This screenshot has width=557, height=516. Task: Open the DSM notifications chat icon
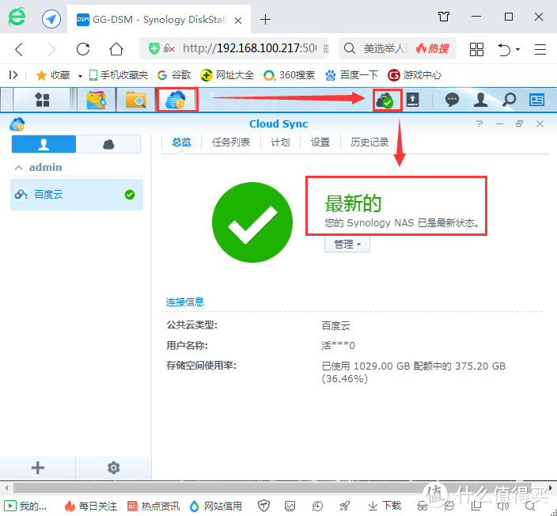tap(452, 100)
